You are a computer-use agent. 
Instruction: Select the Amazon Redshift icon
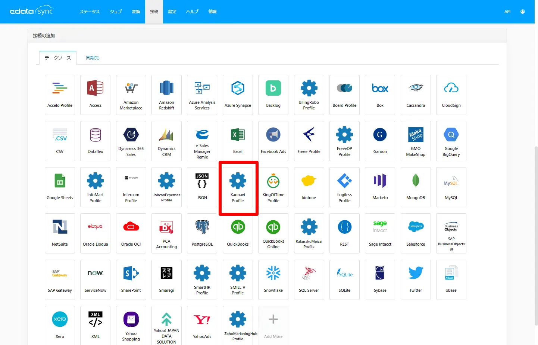coord(166,95)
